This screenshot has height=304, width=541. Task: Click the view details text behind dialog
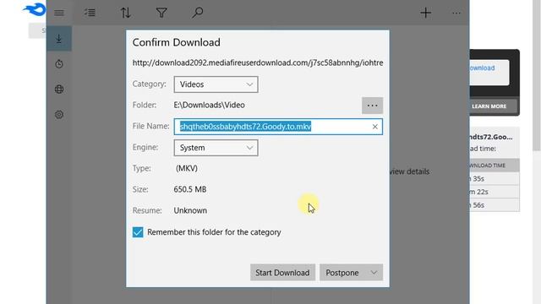coord(410,171)
